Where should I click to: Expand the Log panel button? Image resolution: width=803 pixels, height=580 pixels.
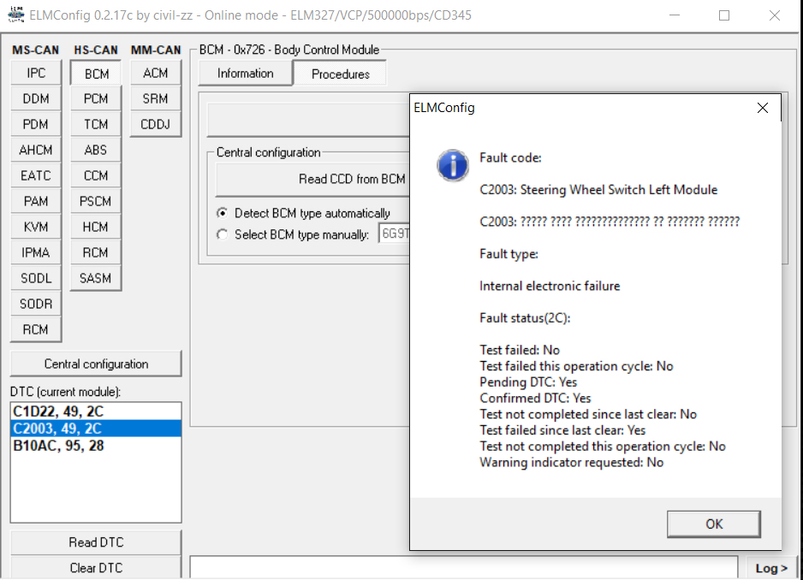[771, 568]
